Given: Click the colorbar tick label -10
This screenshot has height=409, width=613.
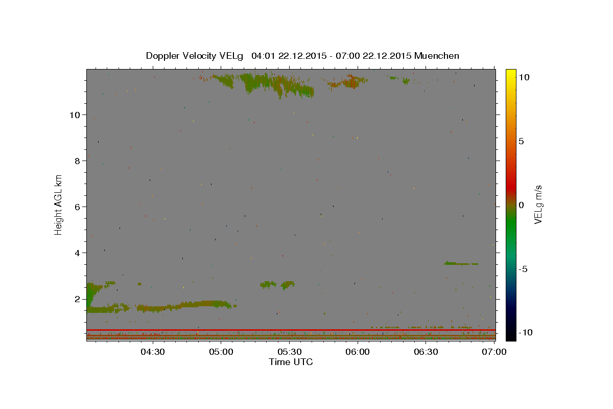Looking at the screenshot, I should pyautogui.click(x=525, y=332).
